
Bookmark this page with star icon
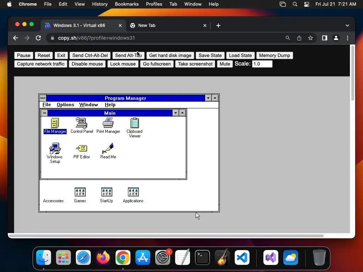[x=311, y=38]
